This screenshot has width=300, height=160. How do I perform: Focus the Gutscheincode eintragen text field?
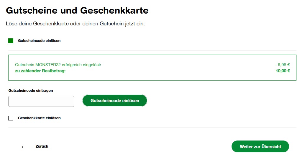41,101
